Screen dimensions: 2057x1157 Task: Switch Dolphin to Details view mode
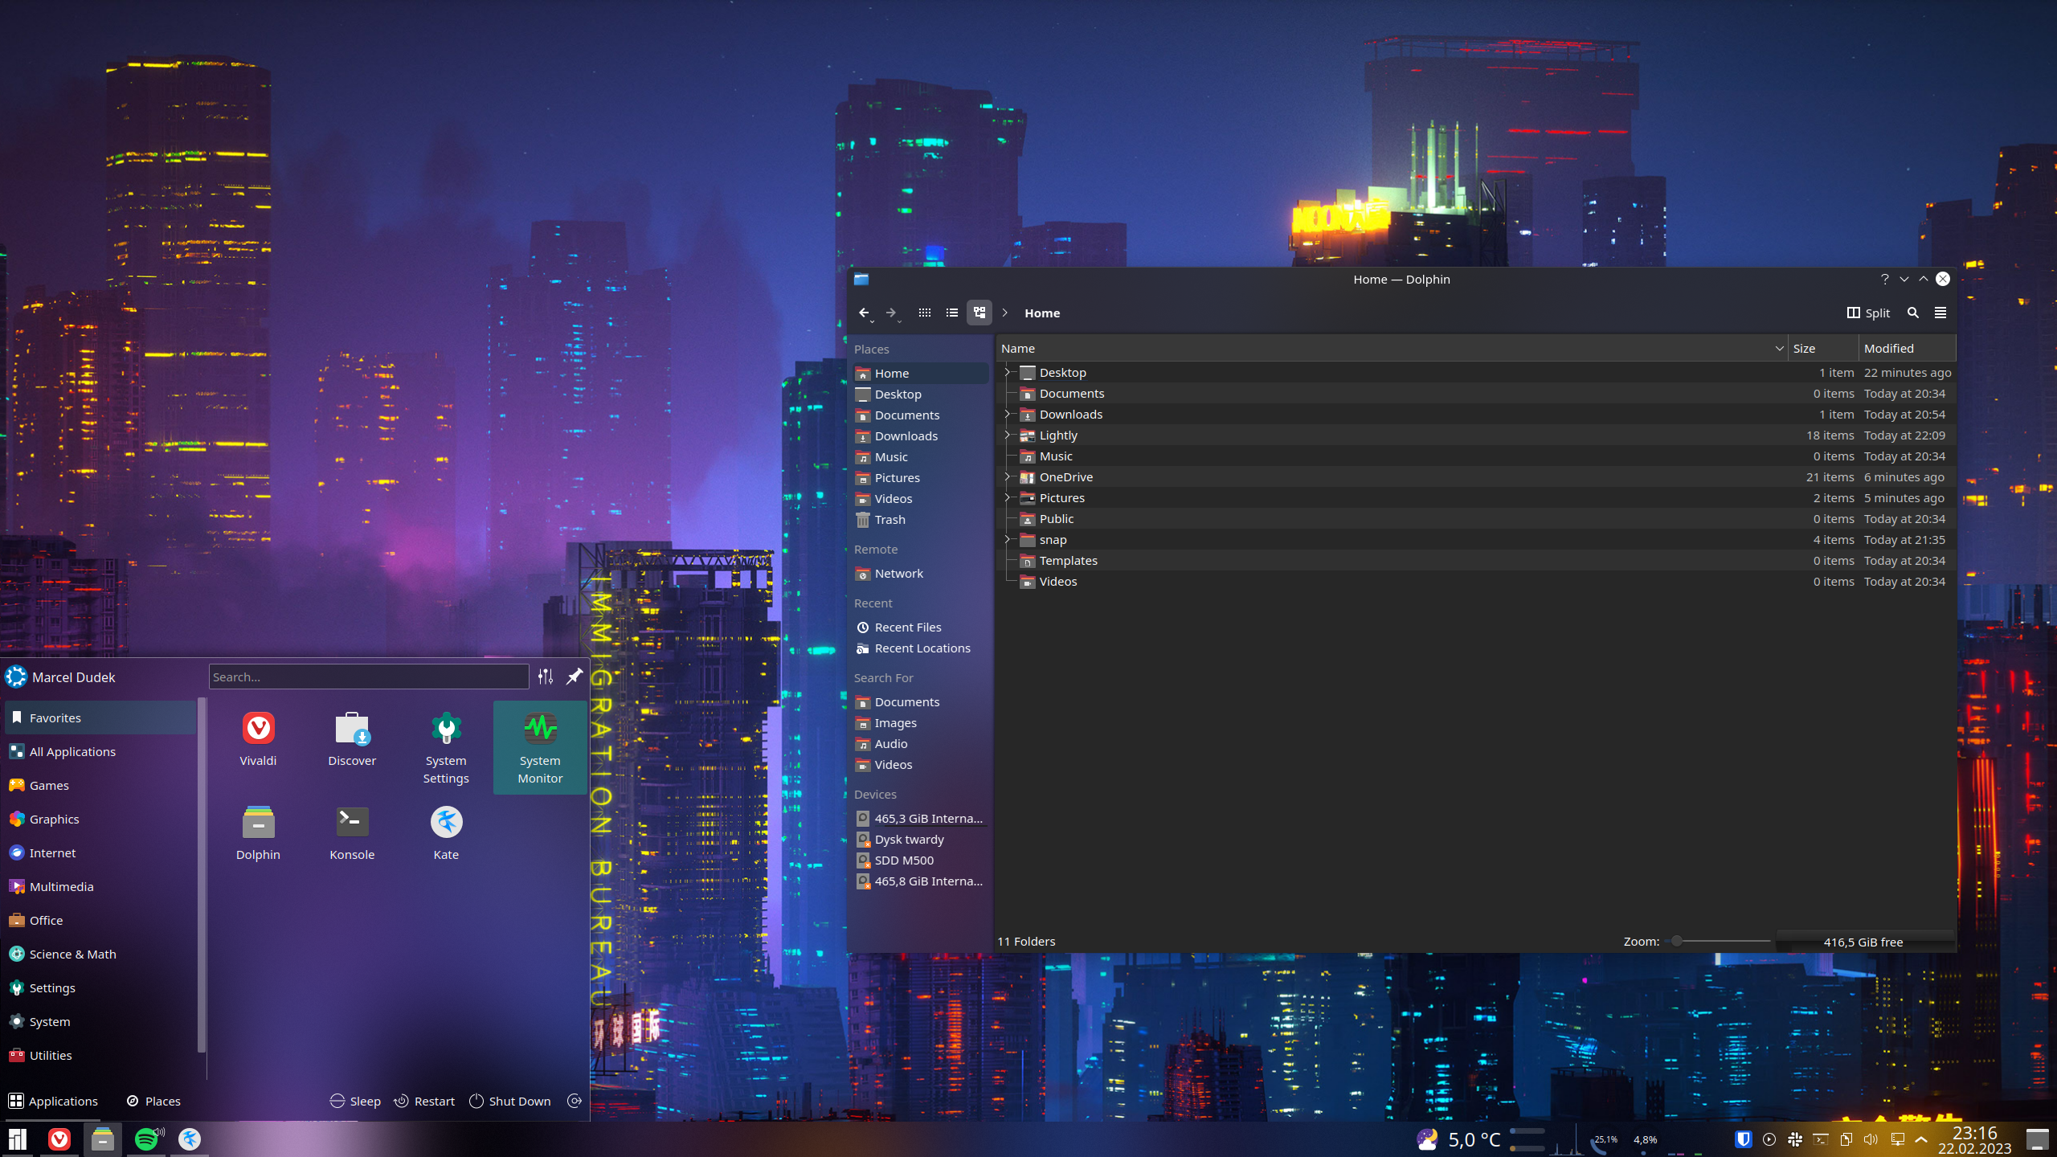tap(979, 313)
